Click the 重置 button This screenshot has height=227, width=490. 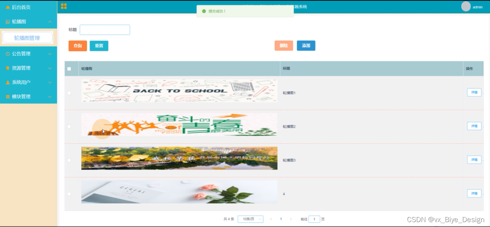coord(99,46)
